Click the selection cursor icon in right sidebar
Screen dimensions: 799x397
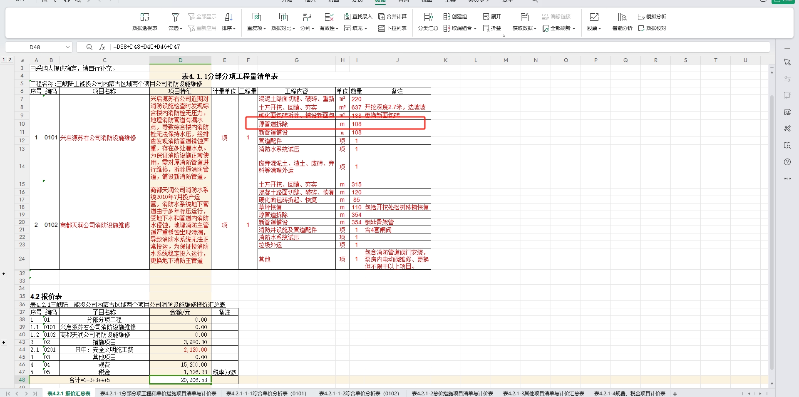787,62
